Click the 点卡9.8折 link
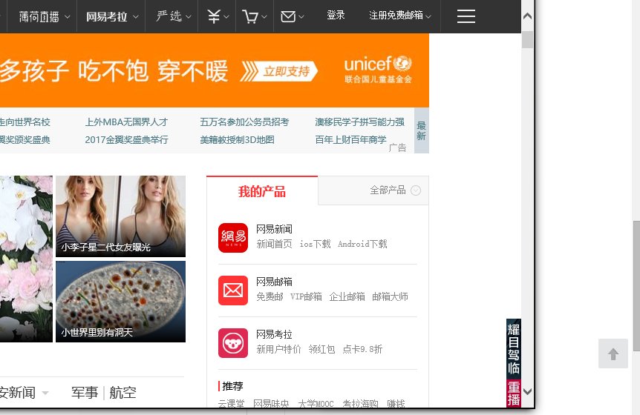This screenshot has width=640, height=415. tap(362, 349)
